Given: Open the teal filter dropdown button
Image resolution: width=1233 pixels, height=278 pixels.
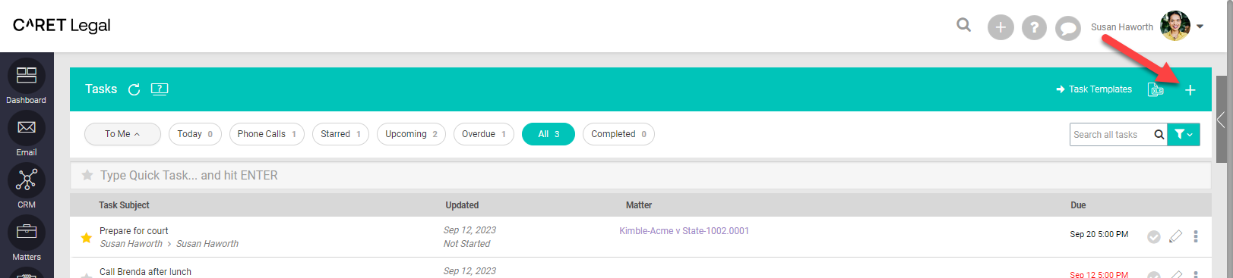Looking at the screenshot, I should [1184, 134].
